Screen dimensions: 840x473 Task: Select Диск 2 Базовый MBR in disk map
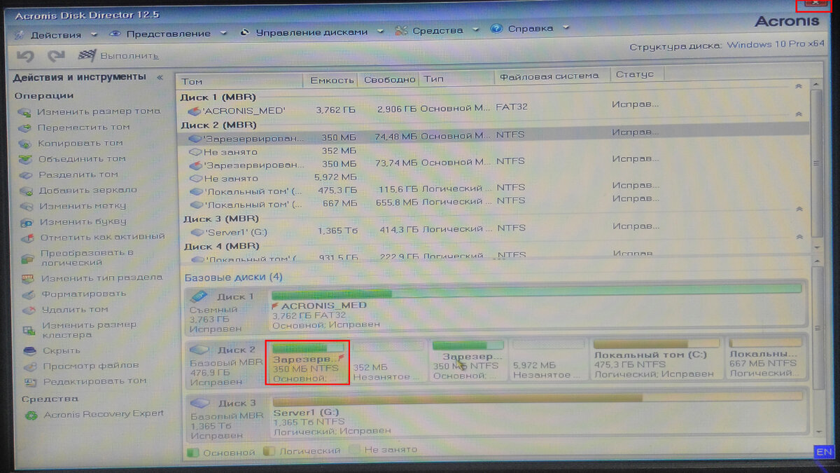tap(225, 364)
